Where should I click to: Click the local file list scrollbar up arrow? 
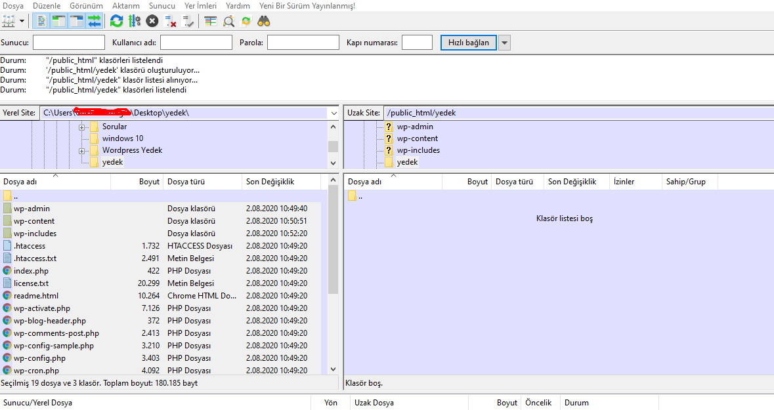(x=333, y=180)
